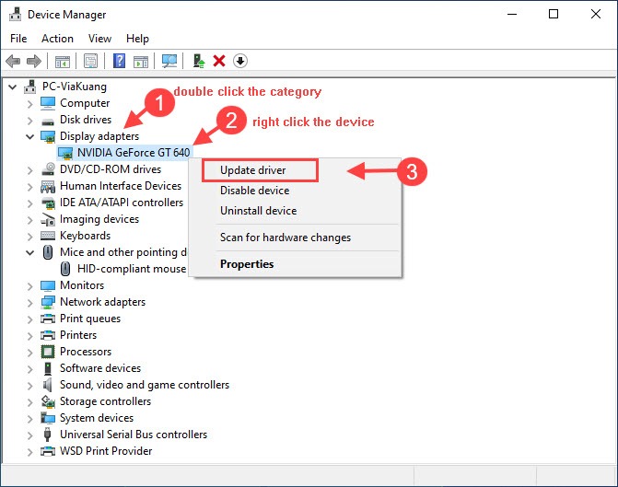Screen dimensions: 618x487
Task: Click the Device Manager title bar icon
Action: (15, 14)
